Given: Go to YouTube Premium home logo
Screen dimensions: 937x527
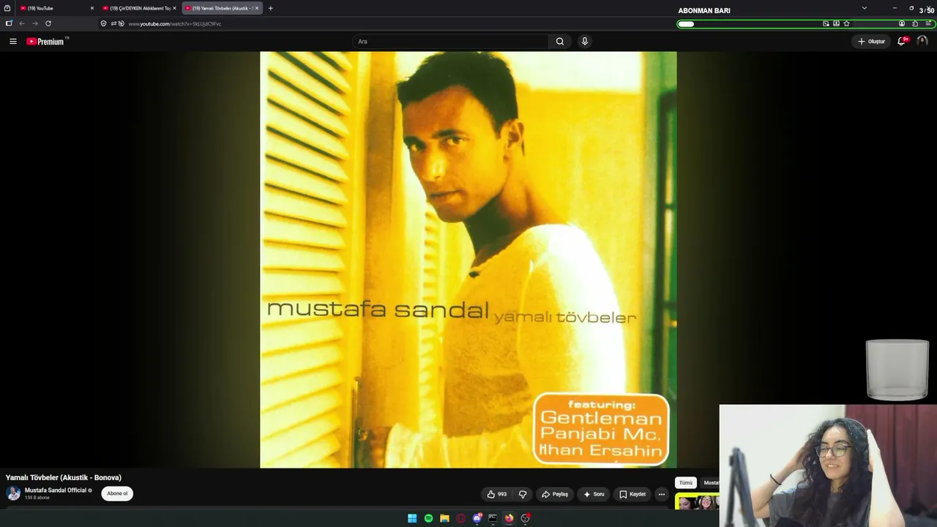Looking at the screenshot, I should click(45, 42).
